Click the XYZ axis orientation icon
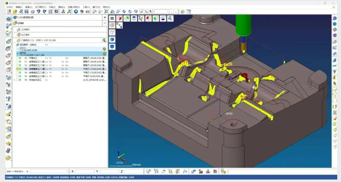 [x=120, y=25]
